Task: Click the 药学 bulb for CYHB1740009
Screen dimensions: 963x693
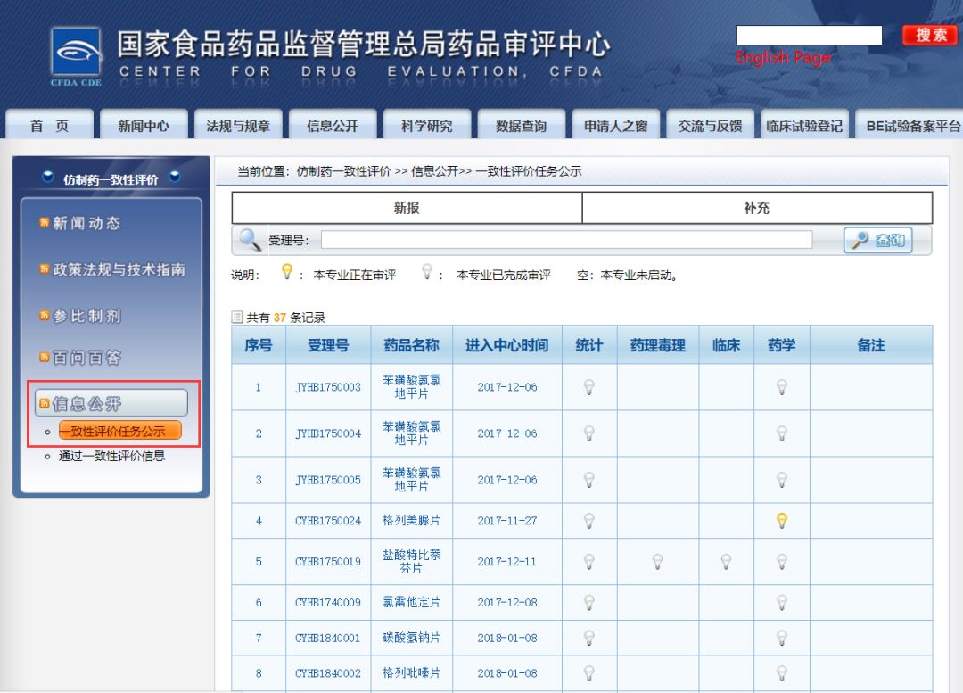Action: tap(782, 603)
